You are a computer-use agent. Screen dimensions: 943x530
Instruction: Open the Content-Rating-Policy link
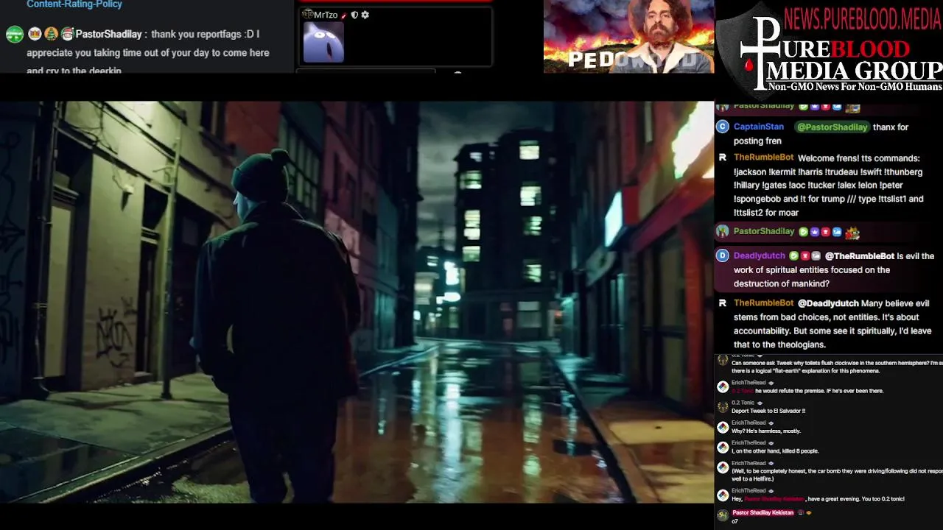74,4
